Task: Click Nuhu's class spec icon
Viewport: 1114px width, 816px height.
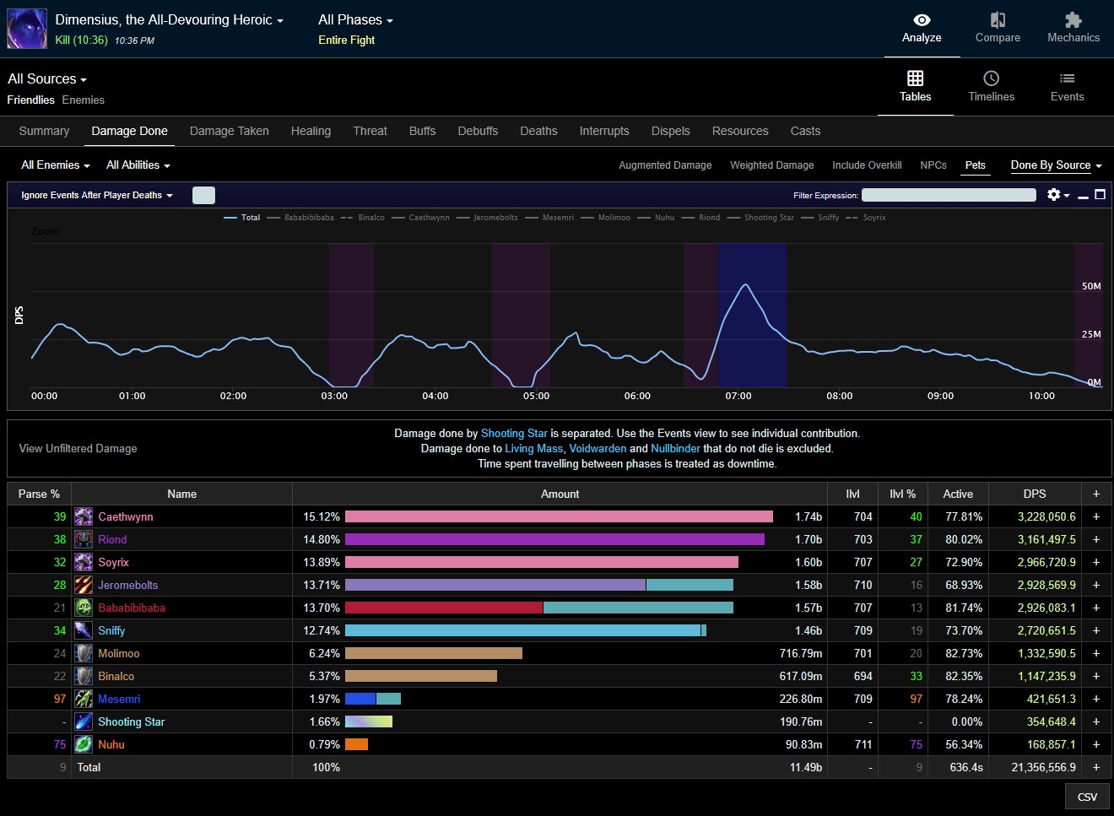Action: point(84,744)
